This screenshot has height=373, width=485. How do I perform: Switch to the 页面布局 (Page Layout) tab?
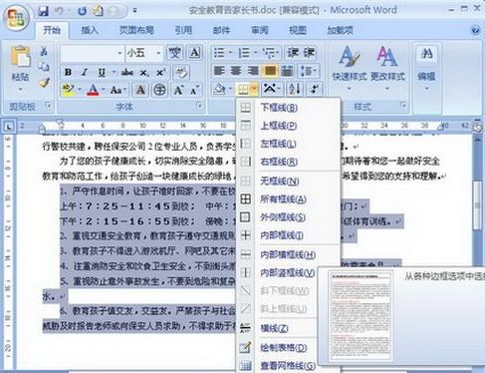[136, 30]
